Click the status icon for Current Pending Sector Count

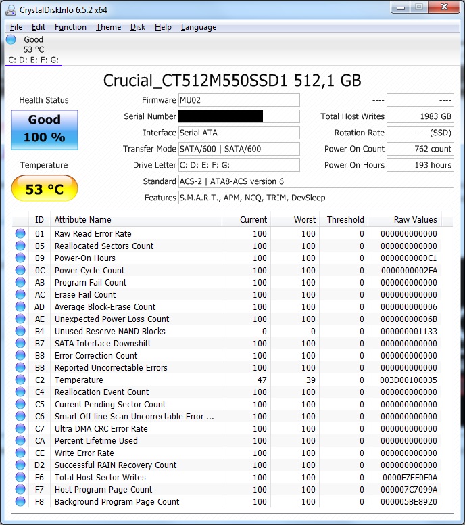click(x=20, y=404)
